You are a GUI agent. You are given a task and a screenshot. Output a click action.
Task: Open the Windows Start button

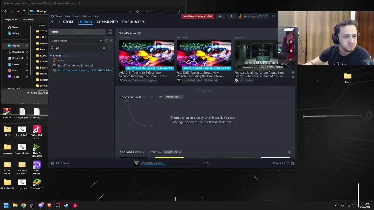[x=6, y=205]
